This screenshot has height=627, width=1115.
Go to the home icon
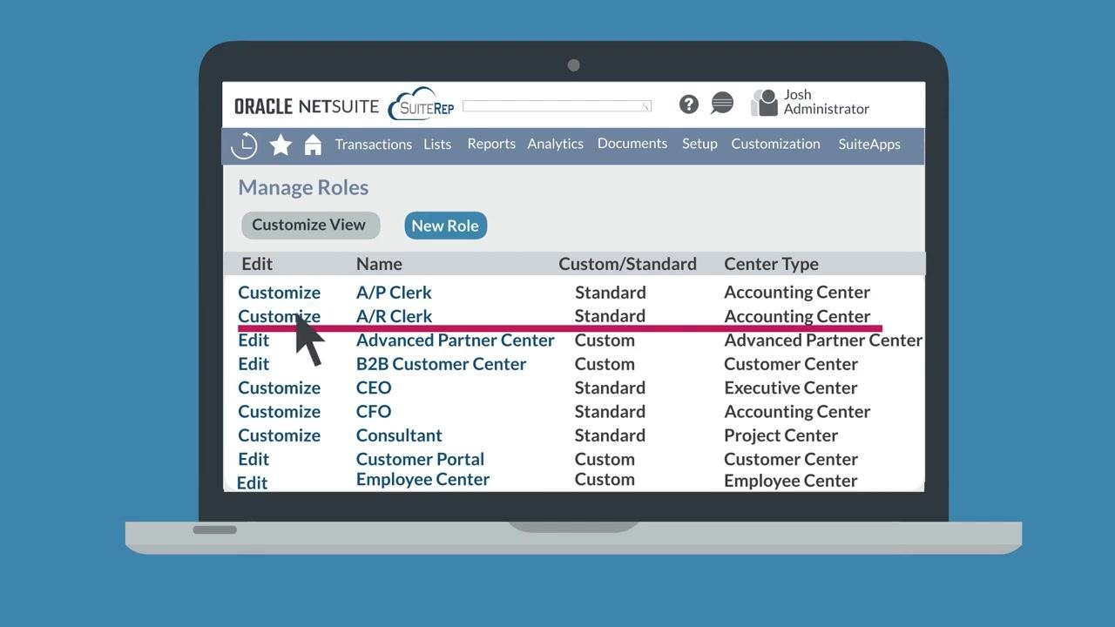pyautogui.click(x=313, y=145)
